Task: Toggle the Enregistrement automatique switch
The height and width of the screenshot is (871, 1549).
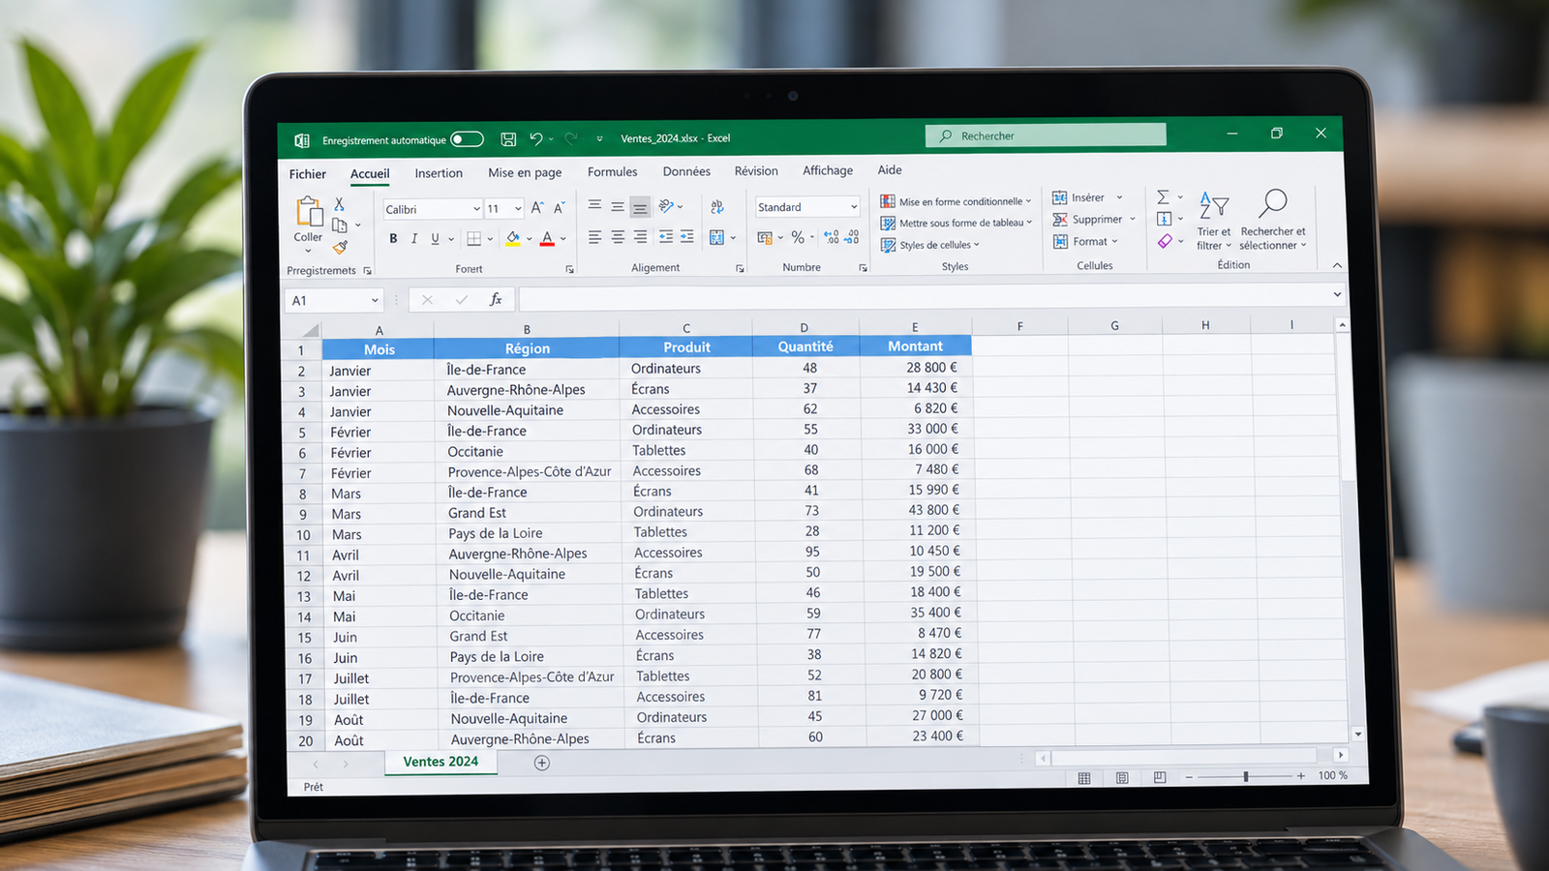Action: pyautogui.click(x=467, y=139)
